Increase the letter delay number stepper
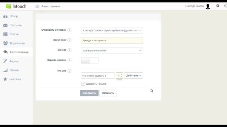Screen dimensions: 227x127 coord(121,74)
